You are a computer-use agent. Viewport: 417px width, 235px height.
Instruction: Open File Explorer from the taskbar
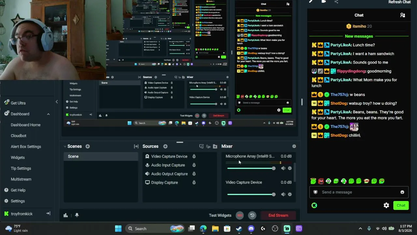click(215, 228)
